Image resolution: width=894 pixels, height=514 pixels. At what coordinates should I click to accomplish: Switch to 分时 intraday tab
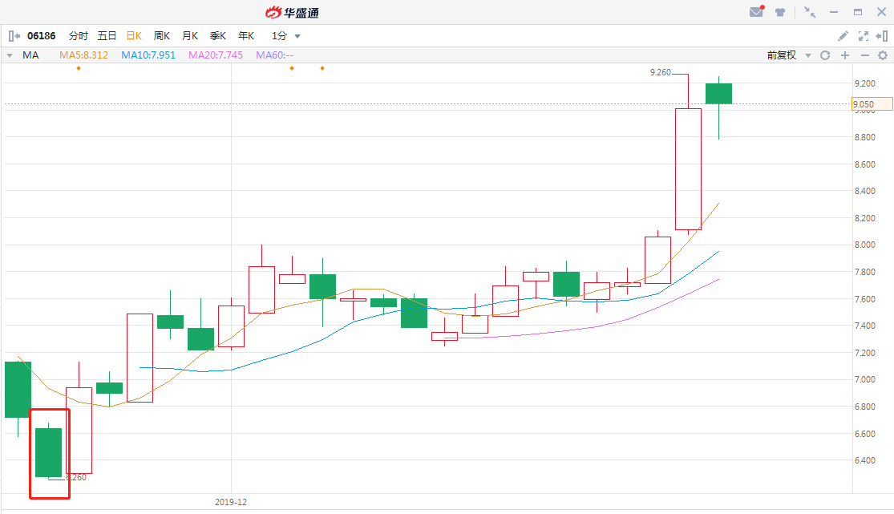coord(79,36)
